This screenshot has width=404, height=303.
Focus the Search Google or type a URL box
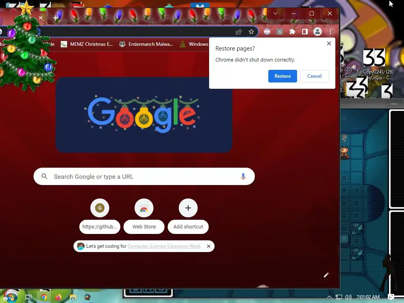coord(144,176)
